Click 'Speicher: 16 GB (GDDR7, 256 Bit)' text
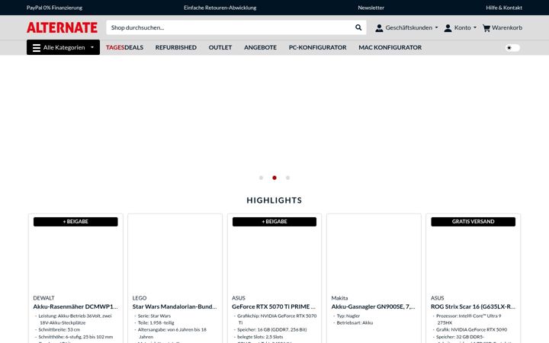 tap(272, 330)
